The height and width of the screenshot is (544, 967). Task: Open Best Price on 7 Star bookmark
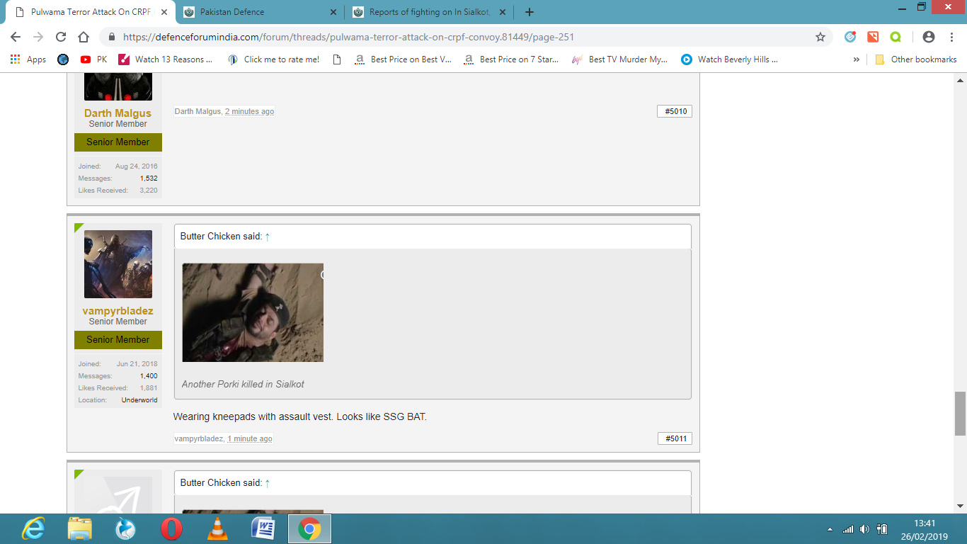coord(511,59)
